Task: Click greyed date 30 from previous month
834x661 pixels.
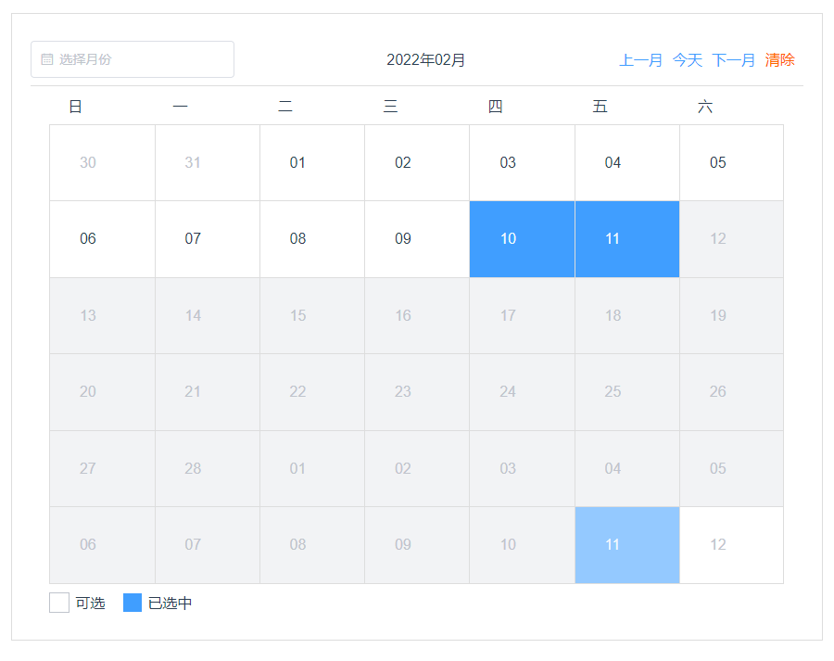Action: point(102,163)
